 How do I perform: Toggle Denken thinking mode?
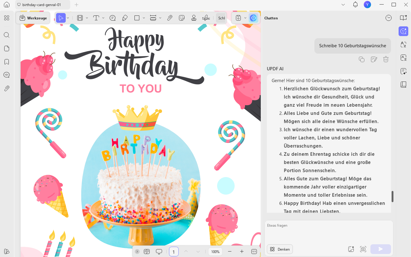pos(280,249)
